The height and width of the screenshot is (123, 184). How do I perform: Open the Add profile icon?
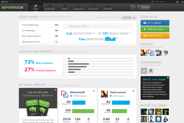[166, 53]
